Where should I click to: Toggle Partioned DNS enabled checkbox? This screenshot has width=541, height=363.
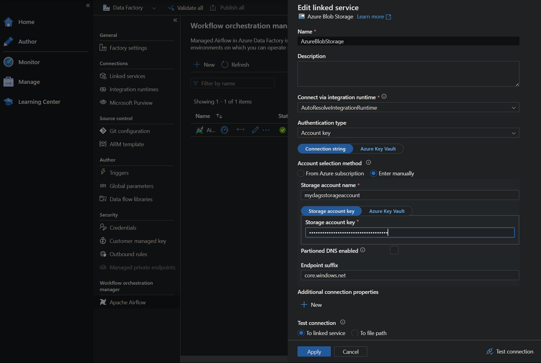point(394,250)
